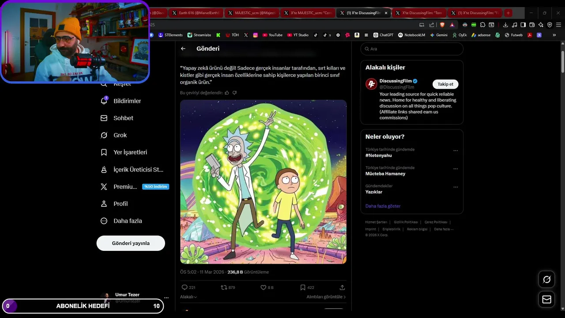Switch to MAJESTIC_ucm profile tab
Image resolution: width=565 pixels, height=318 pixels.
[x=252, y=13]
